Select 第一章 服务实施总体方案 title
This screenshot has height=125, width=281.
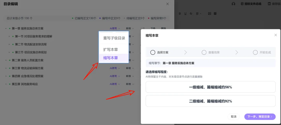coord(28,28)
